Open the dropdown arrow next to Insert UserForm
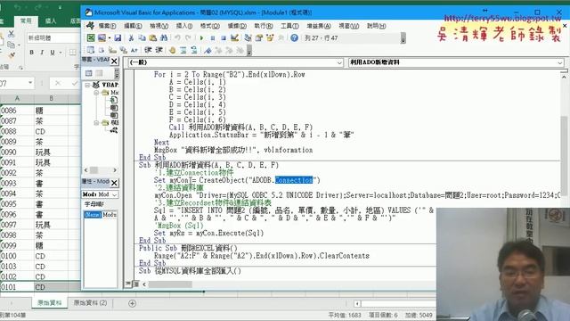The width and height of the screenshot is (570, 321). [x=109, y=37]
